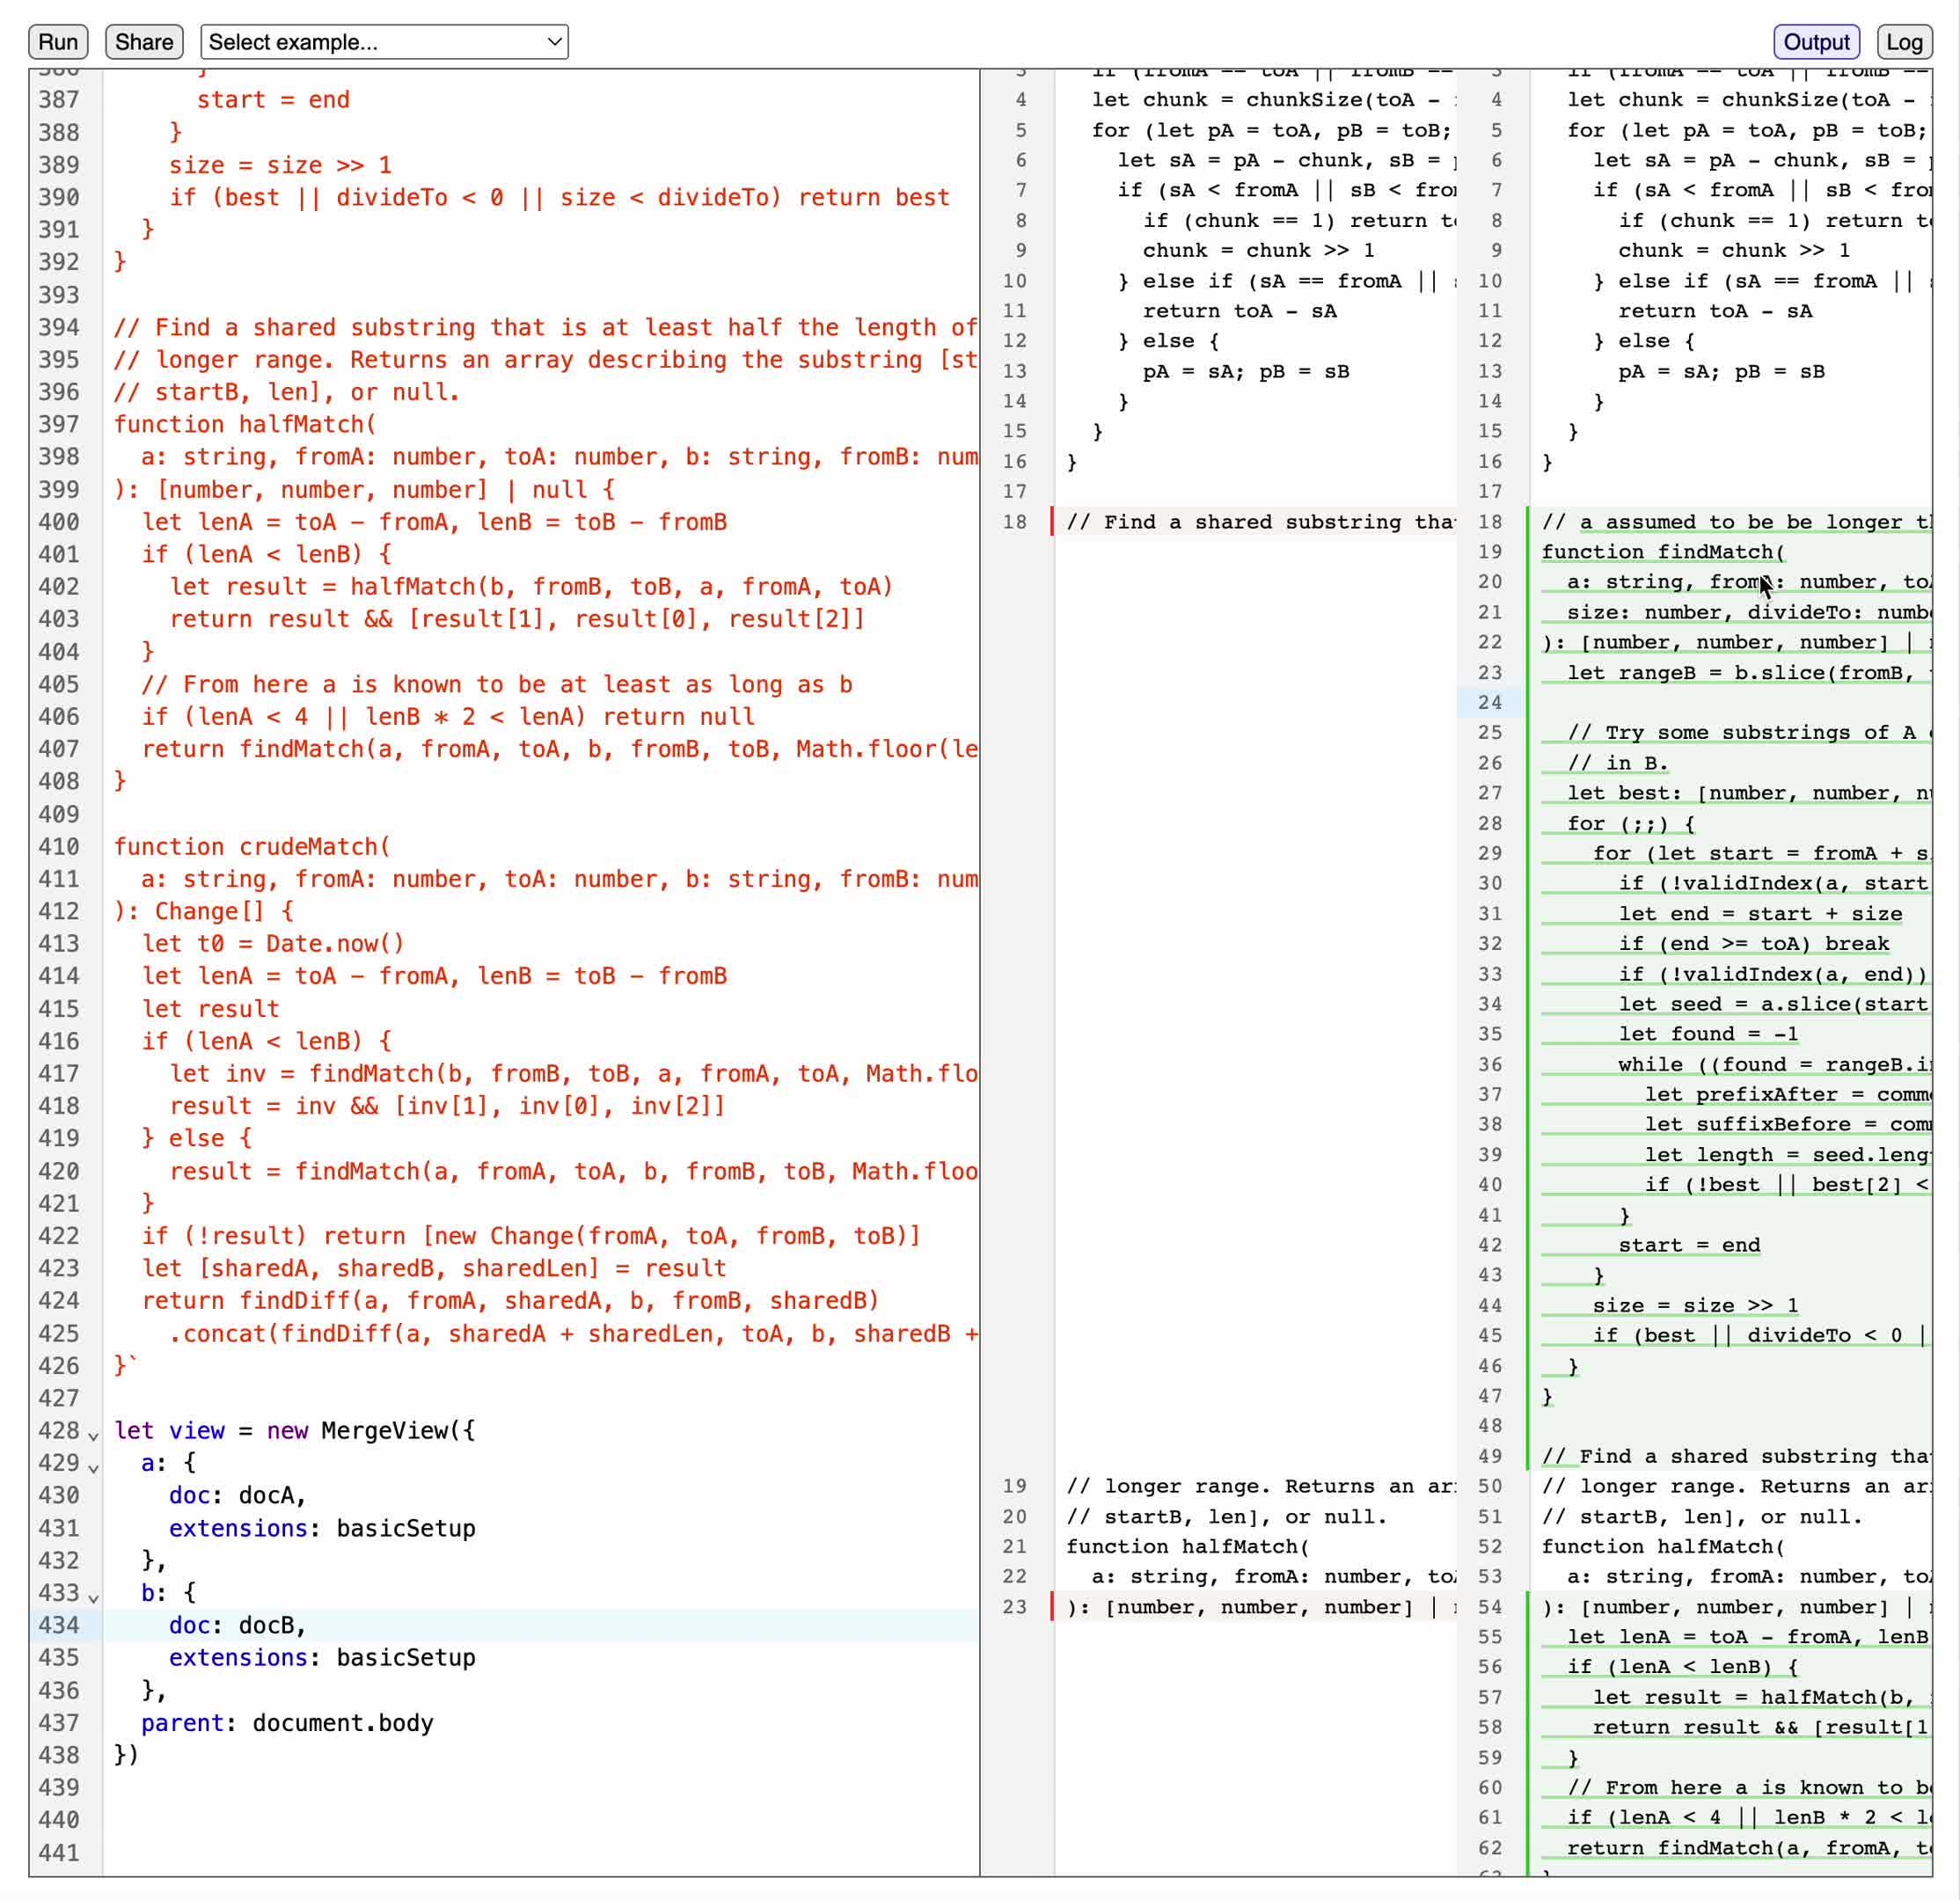
Task: Open the Select example dropdown
Action: [384, 42]
